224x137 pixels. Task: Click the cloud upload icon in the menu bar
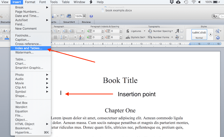[x=178, y=2]
